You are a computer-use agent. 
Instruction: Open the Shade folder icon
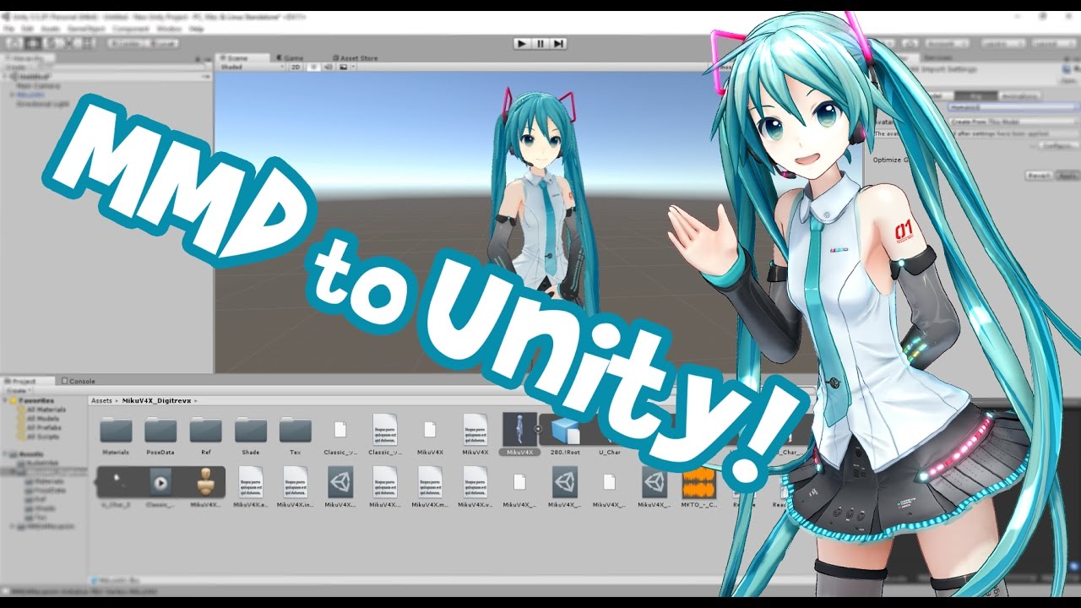[x=251, y=430]
